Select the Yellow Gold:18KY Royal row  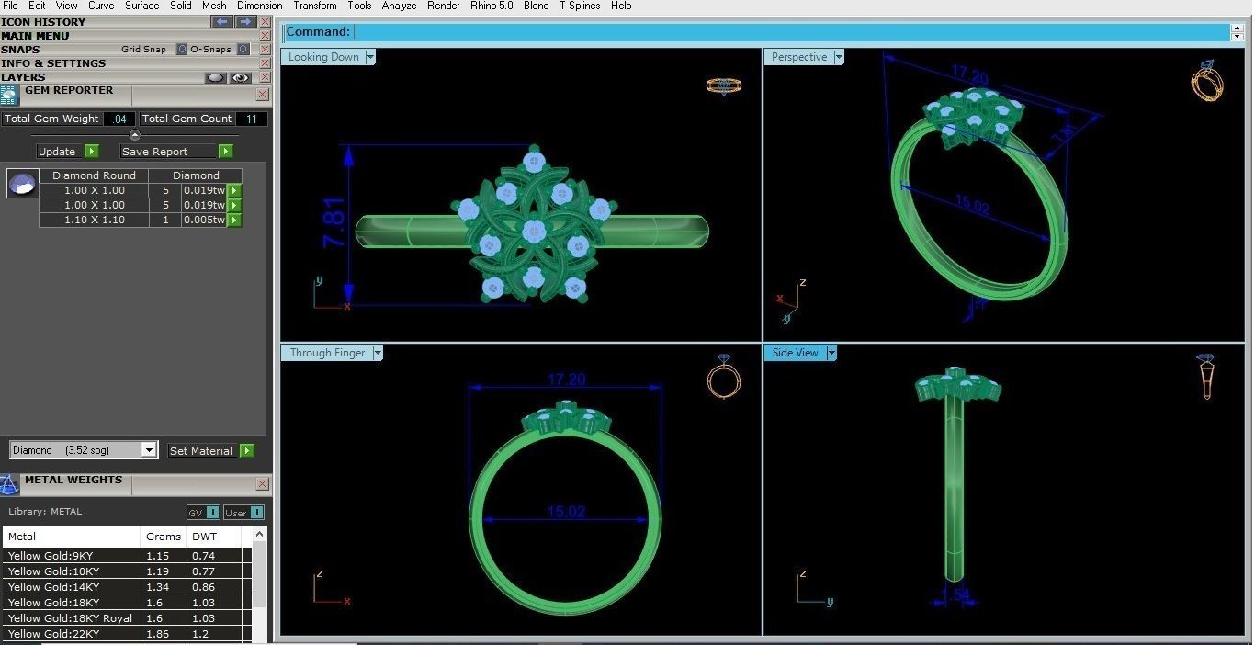127,618
